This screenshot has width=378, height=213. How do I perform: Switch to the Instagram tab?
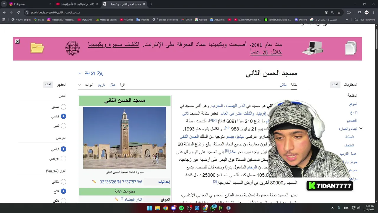click(x=30, y=4)
